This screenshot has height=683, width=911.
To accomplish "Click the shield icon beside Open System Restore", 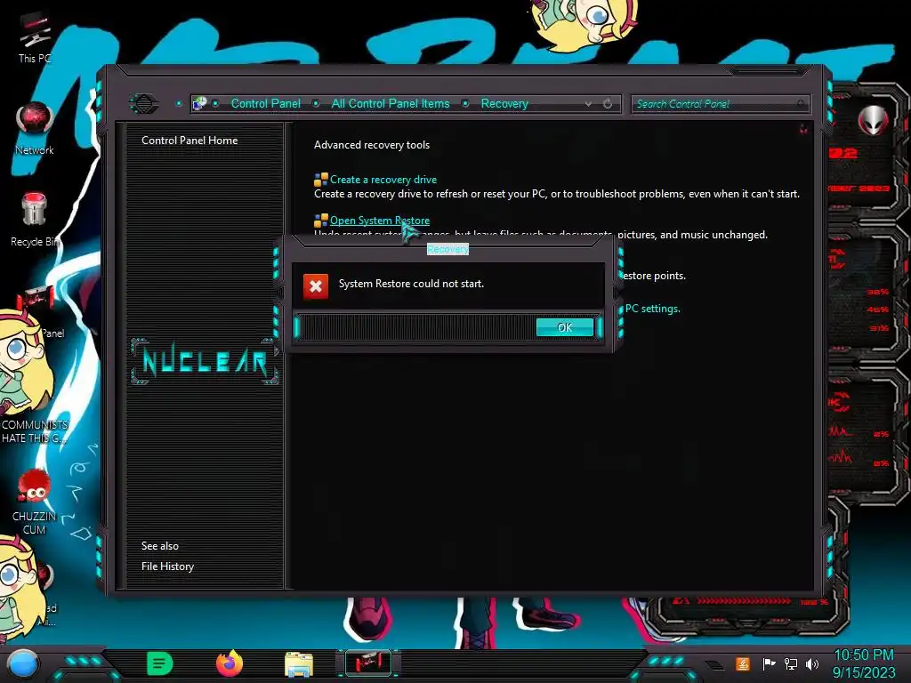I will click(320, 221).
